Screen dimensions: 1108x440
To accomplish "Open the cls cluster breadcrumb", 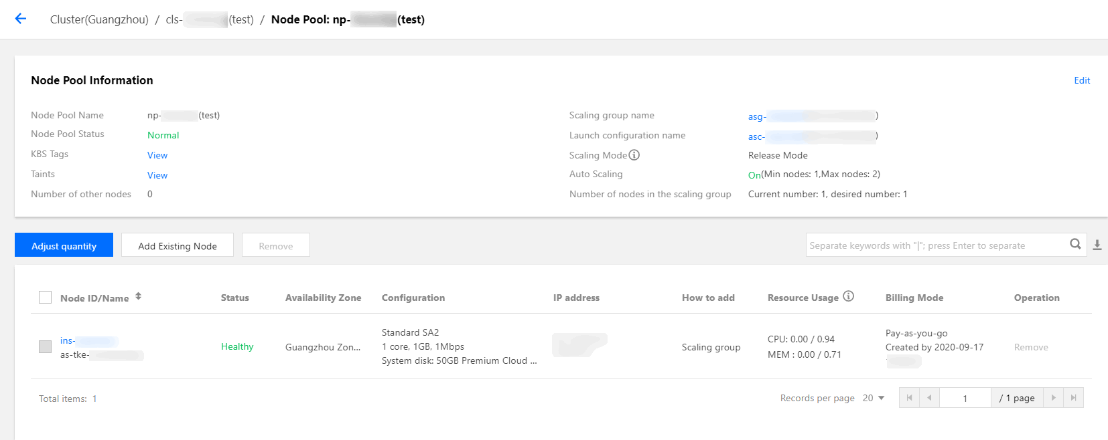I will 209,19.
